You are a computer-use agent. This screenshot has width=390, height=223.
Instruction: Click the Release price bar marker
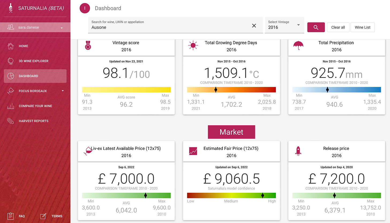[334, 195]
